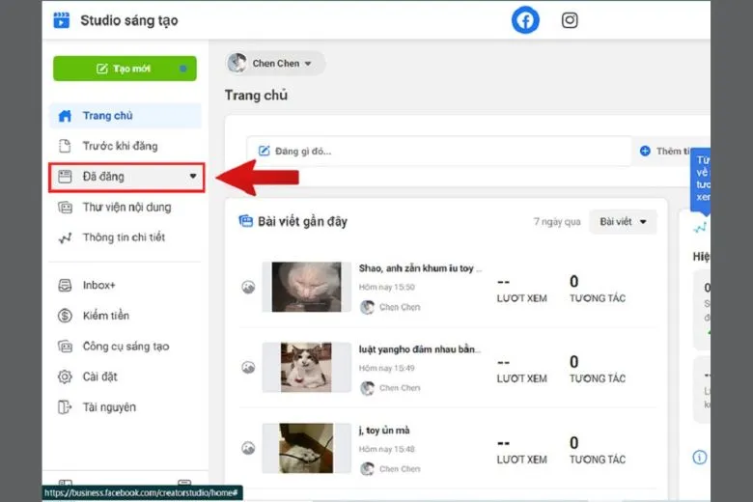753x502 pixels.
Task: Open Công cụ sáng tạo tools
Action: click(x=125, y=346)
